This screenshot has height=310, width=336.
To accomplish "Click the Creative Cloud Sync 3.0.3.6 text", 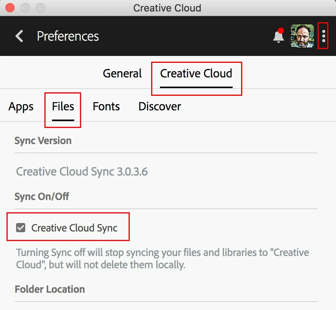I will 82,172.
